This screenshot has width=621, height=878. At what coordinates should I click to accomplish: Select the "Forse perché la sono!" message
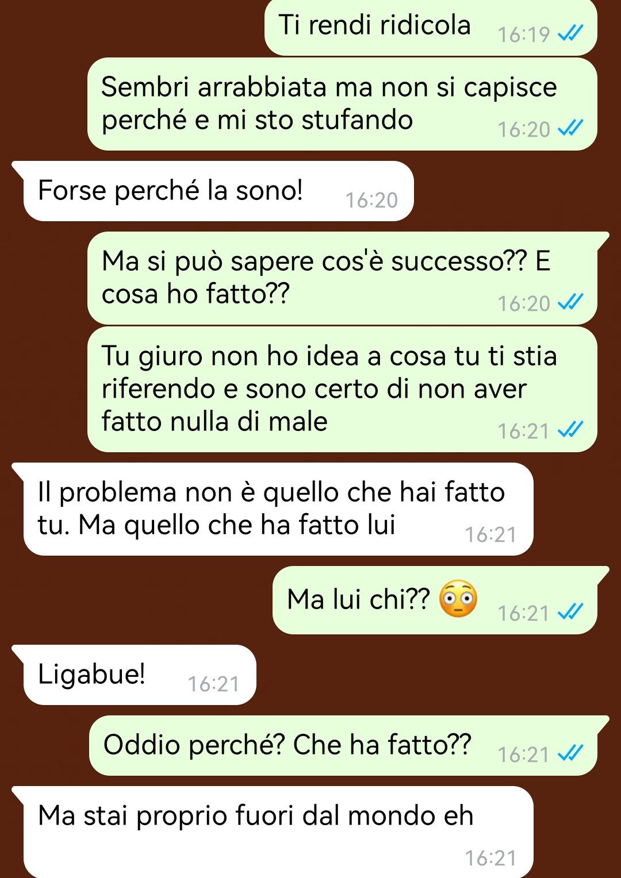(217, 191)
